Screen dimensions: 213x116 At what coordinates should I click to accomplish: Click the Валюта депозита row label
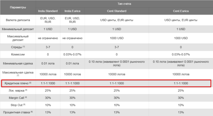(x=18, y=20)
